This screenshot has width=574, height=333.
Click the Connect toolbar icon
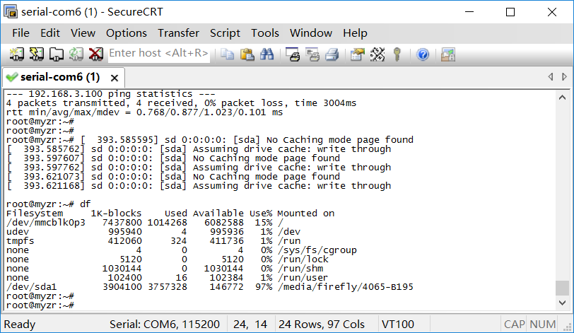point(16,54)
